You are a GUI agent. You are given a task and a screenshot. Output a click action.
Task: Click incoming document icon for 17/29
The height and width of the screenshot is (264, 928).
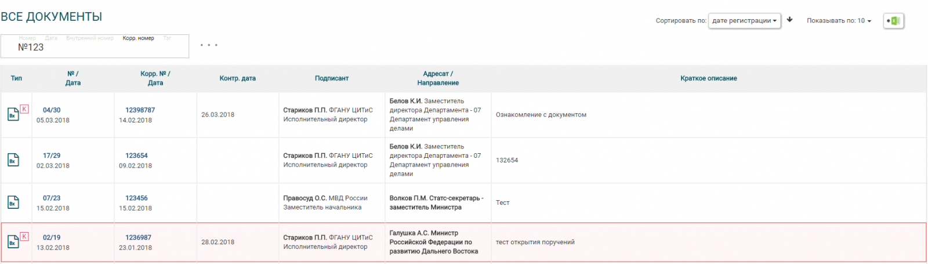click(x=13, y=160)
